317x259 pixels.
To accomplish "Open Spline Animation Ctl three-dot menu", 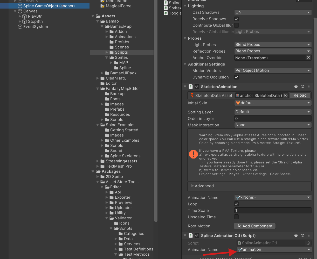I will coord(309,236).
